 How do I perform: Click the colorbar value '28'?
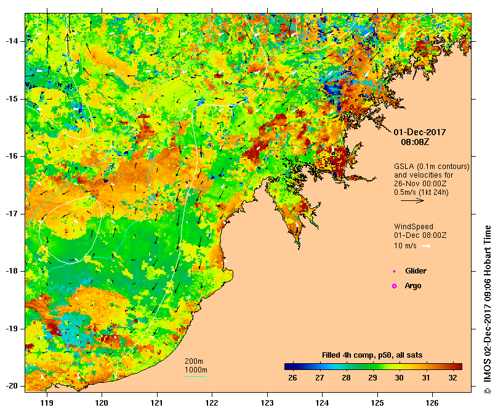click(346, 378)
